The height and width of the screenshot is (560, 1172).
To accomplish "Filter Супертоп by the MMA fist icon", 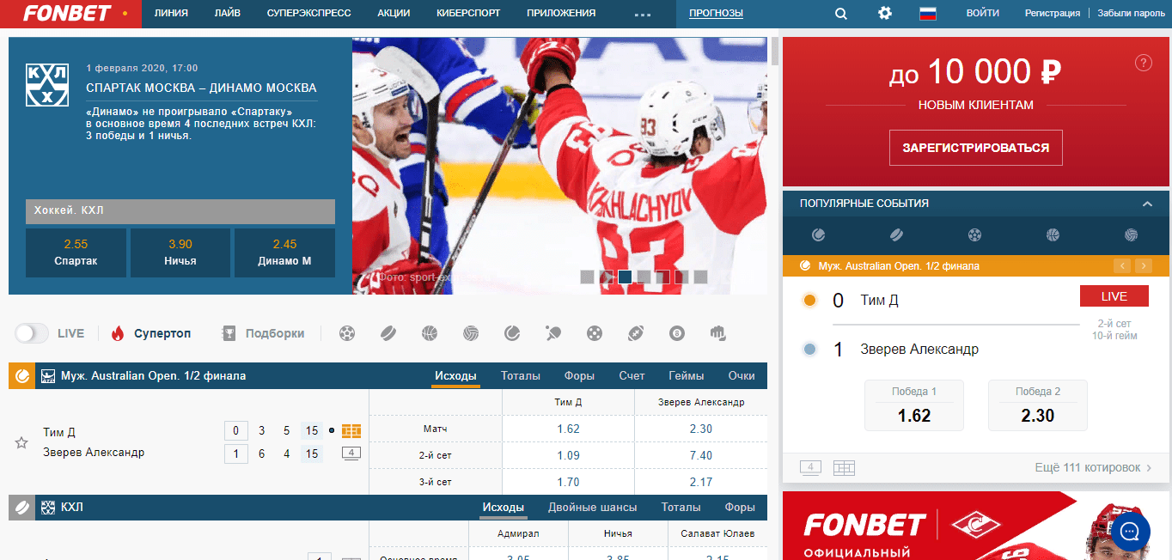I will [718, 333].
